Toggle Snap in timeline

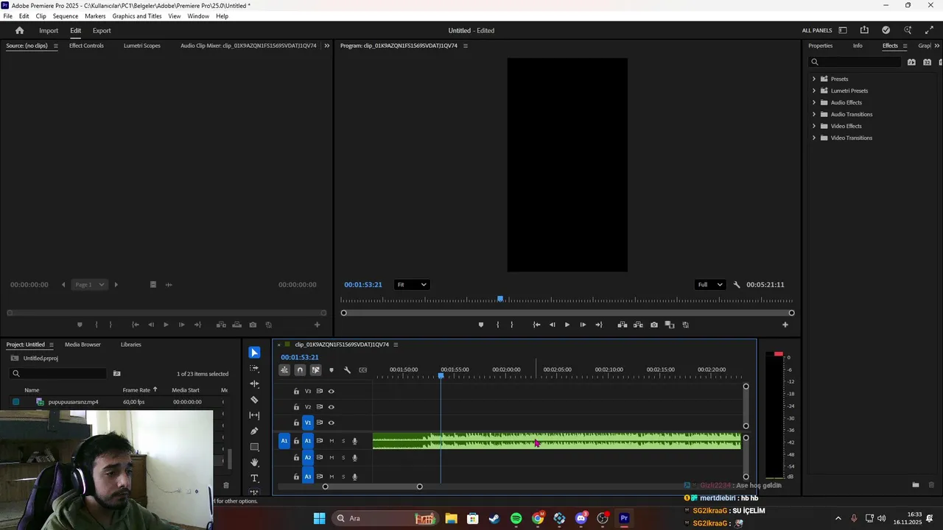click(x=300, y=370)
